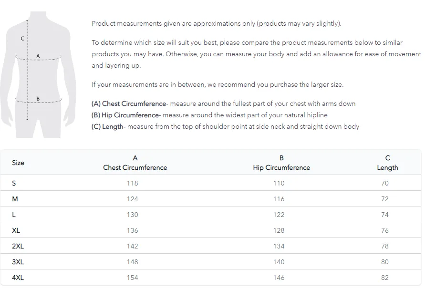Viewport: 425px width, 289px height.
Task: Click the Chest Circumference column header
Action: click(x=135, y=163)
